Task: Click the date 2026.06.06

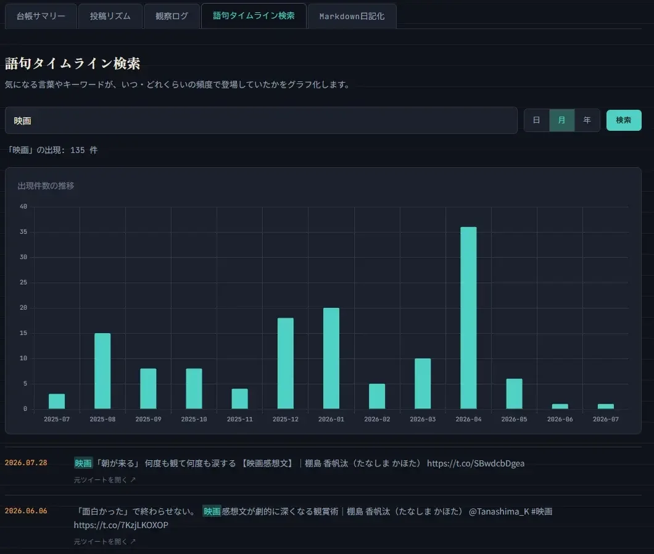Action: tap(26, 511)
